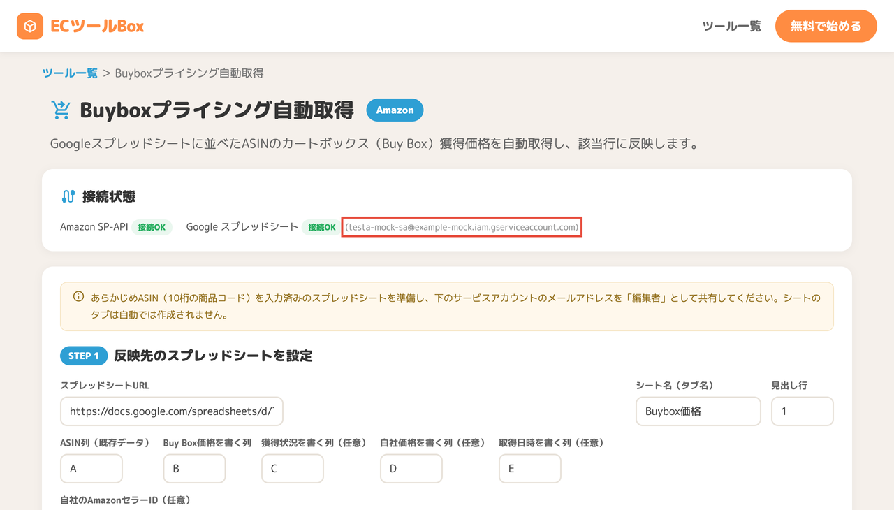894x510 pixels.
Task: Click the 自社のAmazonセラーID（任意） label
Action: click(126, 500)
